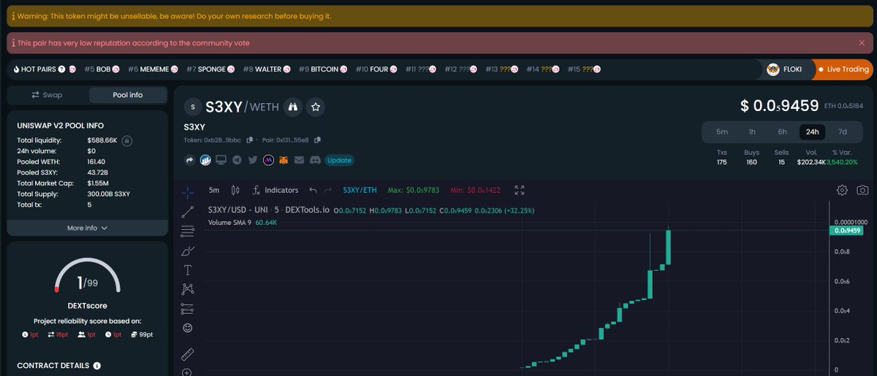Click the S3XY/ETH chart pair switch label
The height and width of the screenshot is (376, 877).
360,190
